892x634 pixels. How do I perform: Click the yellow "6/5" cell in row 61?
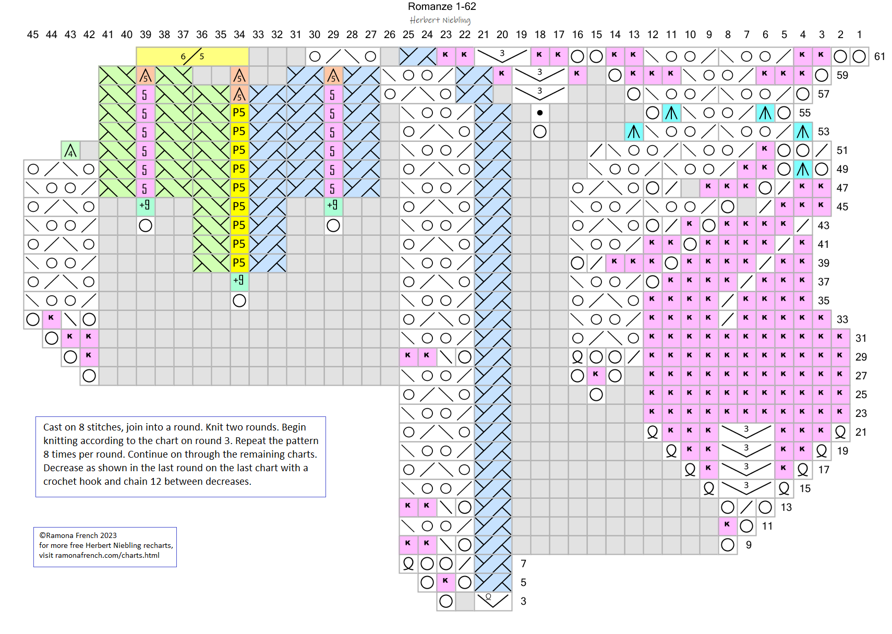click(192, 56)
